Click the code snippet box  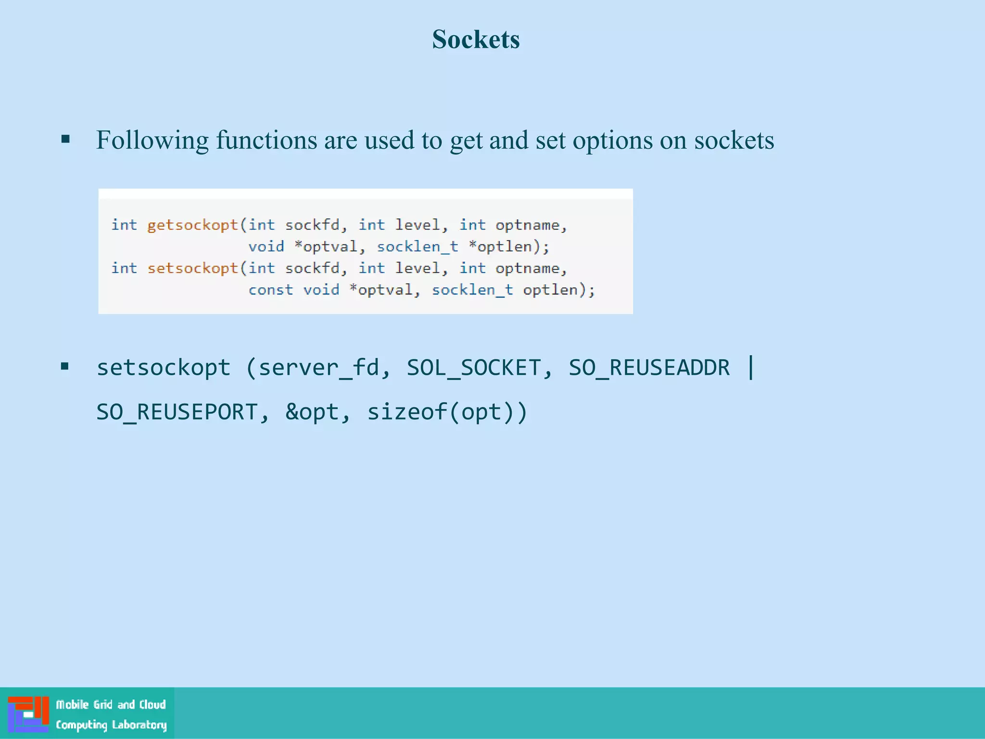366,252
